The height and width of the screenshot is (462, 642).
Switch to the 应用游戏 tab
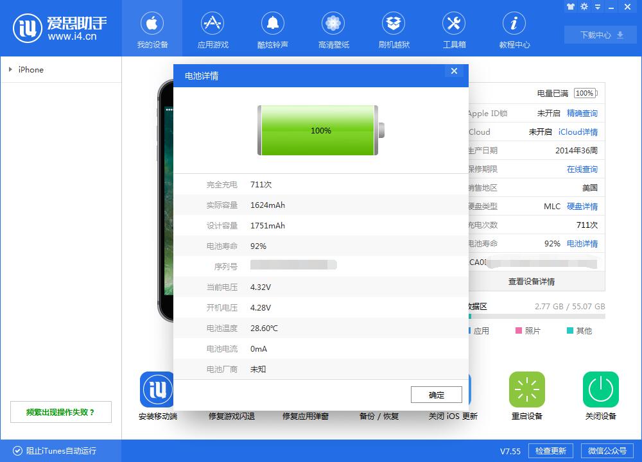click(x=213, y=29)
